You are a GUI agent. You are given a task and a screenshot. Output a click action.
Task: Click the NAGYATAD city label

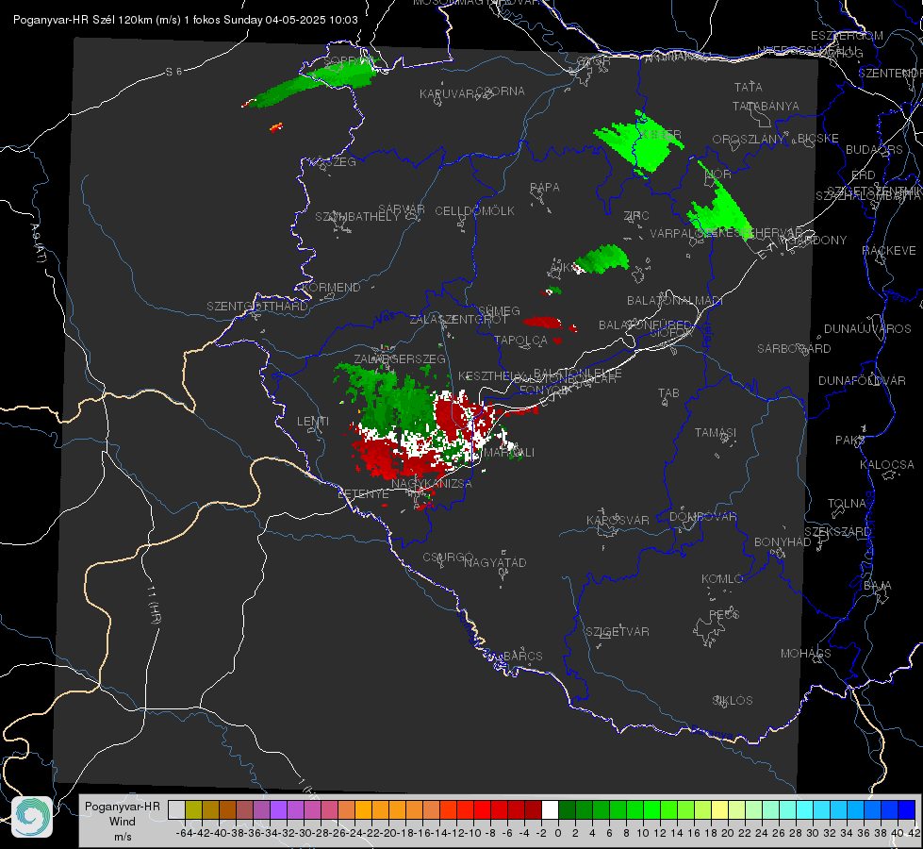[x=496, y=562]
